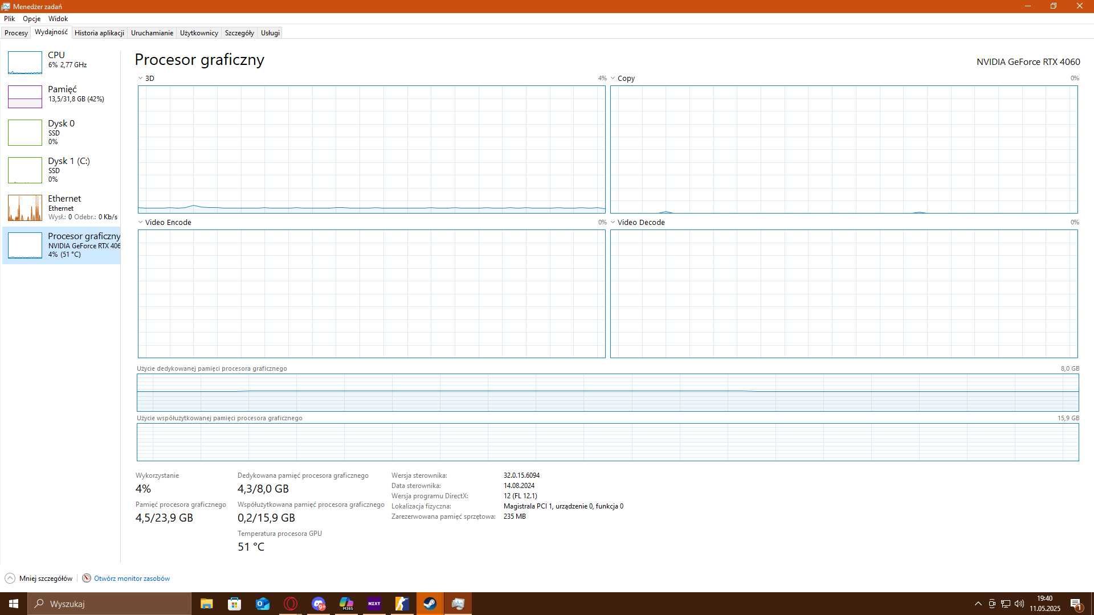Screen dimensions: 1094x615
Task: Restore down the Menedżer zadań window
Action: 1054,6
